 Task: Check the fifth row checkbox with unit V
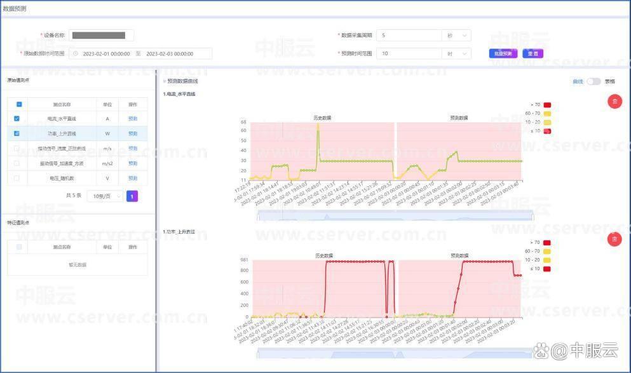pyautogui.click(x=17, y=178)
